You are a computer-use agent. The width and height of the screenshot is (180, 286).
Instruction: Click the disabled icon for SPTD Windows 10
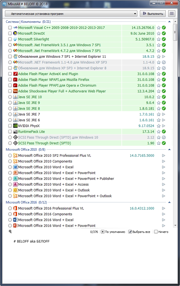click(x=164, y=137)
